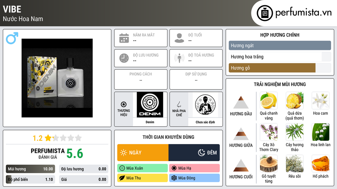Click the Hổ phách note image
337x189 pixels.
(x=321, y=163)
